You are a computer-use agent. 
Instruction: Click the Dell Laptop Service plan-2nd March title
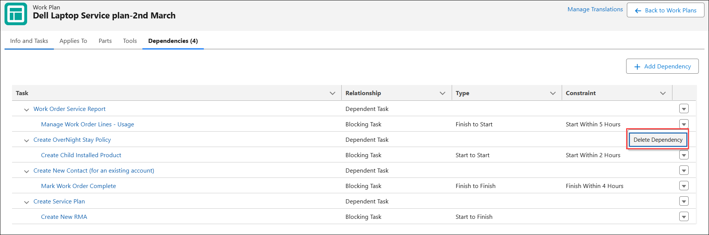coord(104,15)
